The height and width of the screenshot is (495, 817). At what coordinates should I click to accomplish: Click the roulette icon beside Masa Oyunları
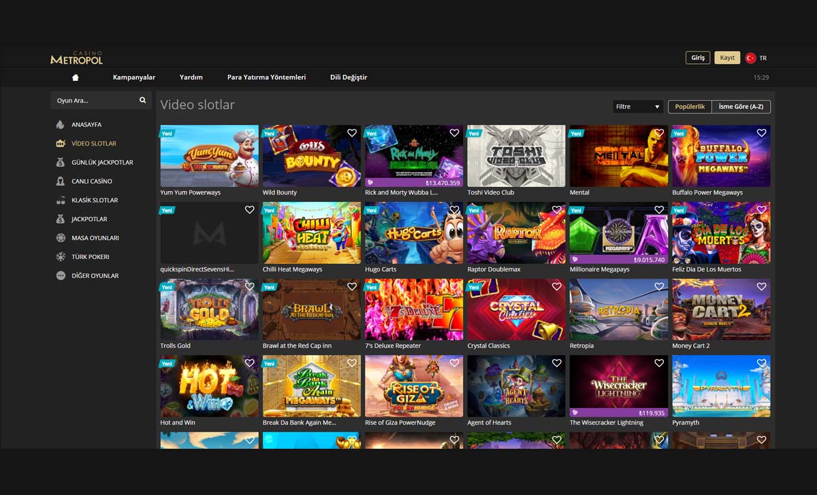(61, 238)
